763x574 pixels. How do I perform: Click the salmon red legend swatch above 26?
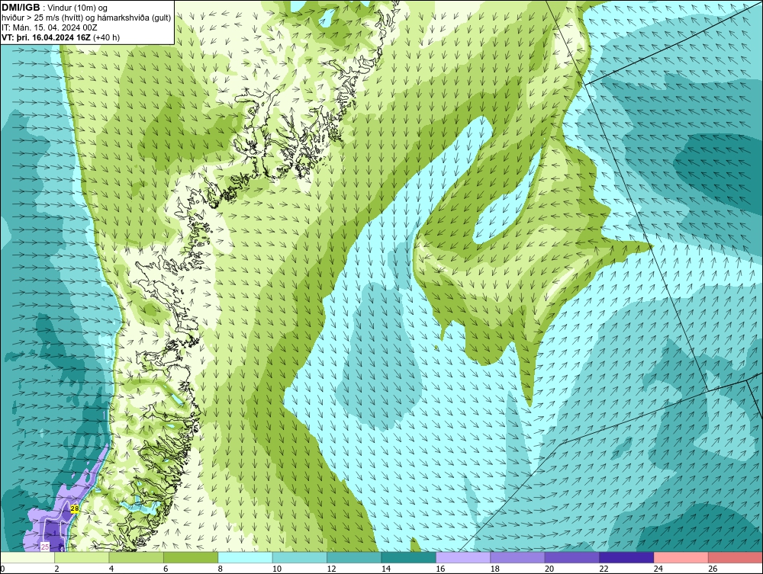point(736,557)
